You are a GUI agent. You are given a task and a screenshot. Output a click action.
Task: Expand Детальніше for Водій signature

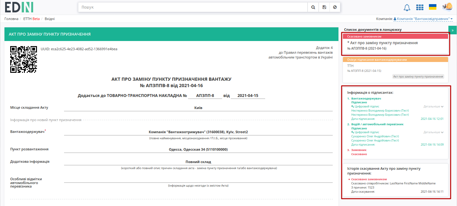433,132
